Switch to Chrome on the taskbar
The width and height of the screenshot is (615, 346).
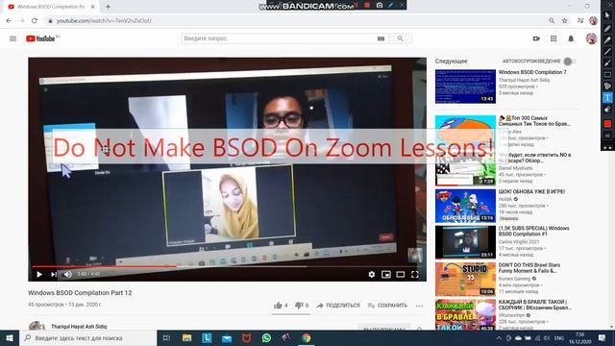click(306, 337)
